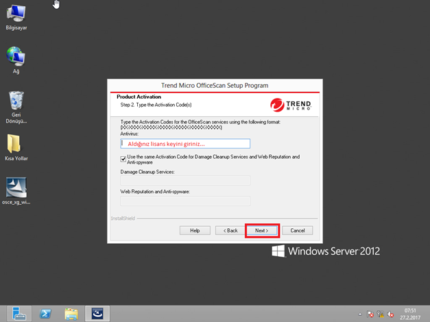Activate OfficeScan setup taskbar button
This screenshot has width=430, height=322.
tap(97, 314)
